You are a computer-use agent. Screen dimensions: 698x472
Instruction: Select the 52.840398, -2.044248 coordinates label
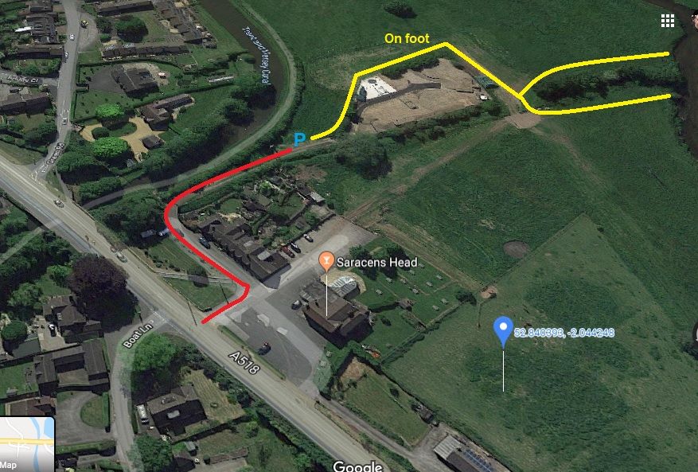click(x=564, y=333)
